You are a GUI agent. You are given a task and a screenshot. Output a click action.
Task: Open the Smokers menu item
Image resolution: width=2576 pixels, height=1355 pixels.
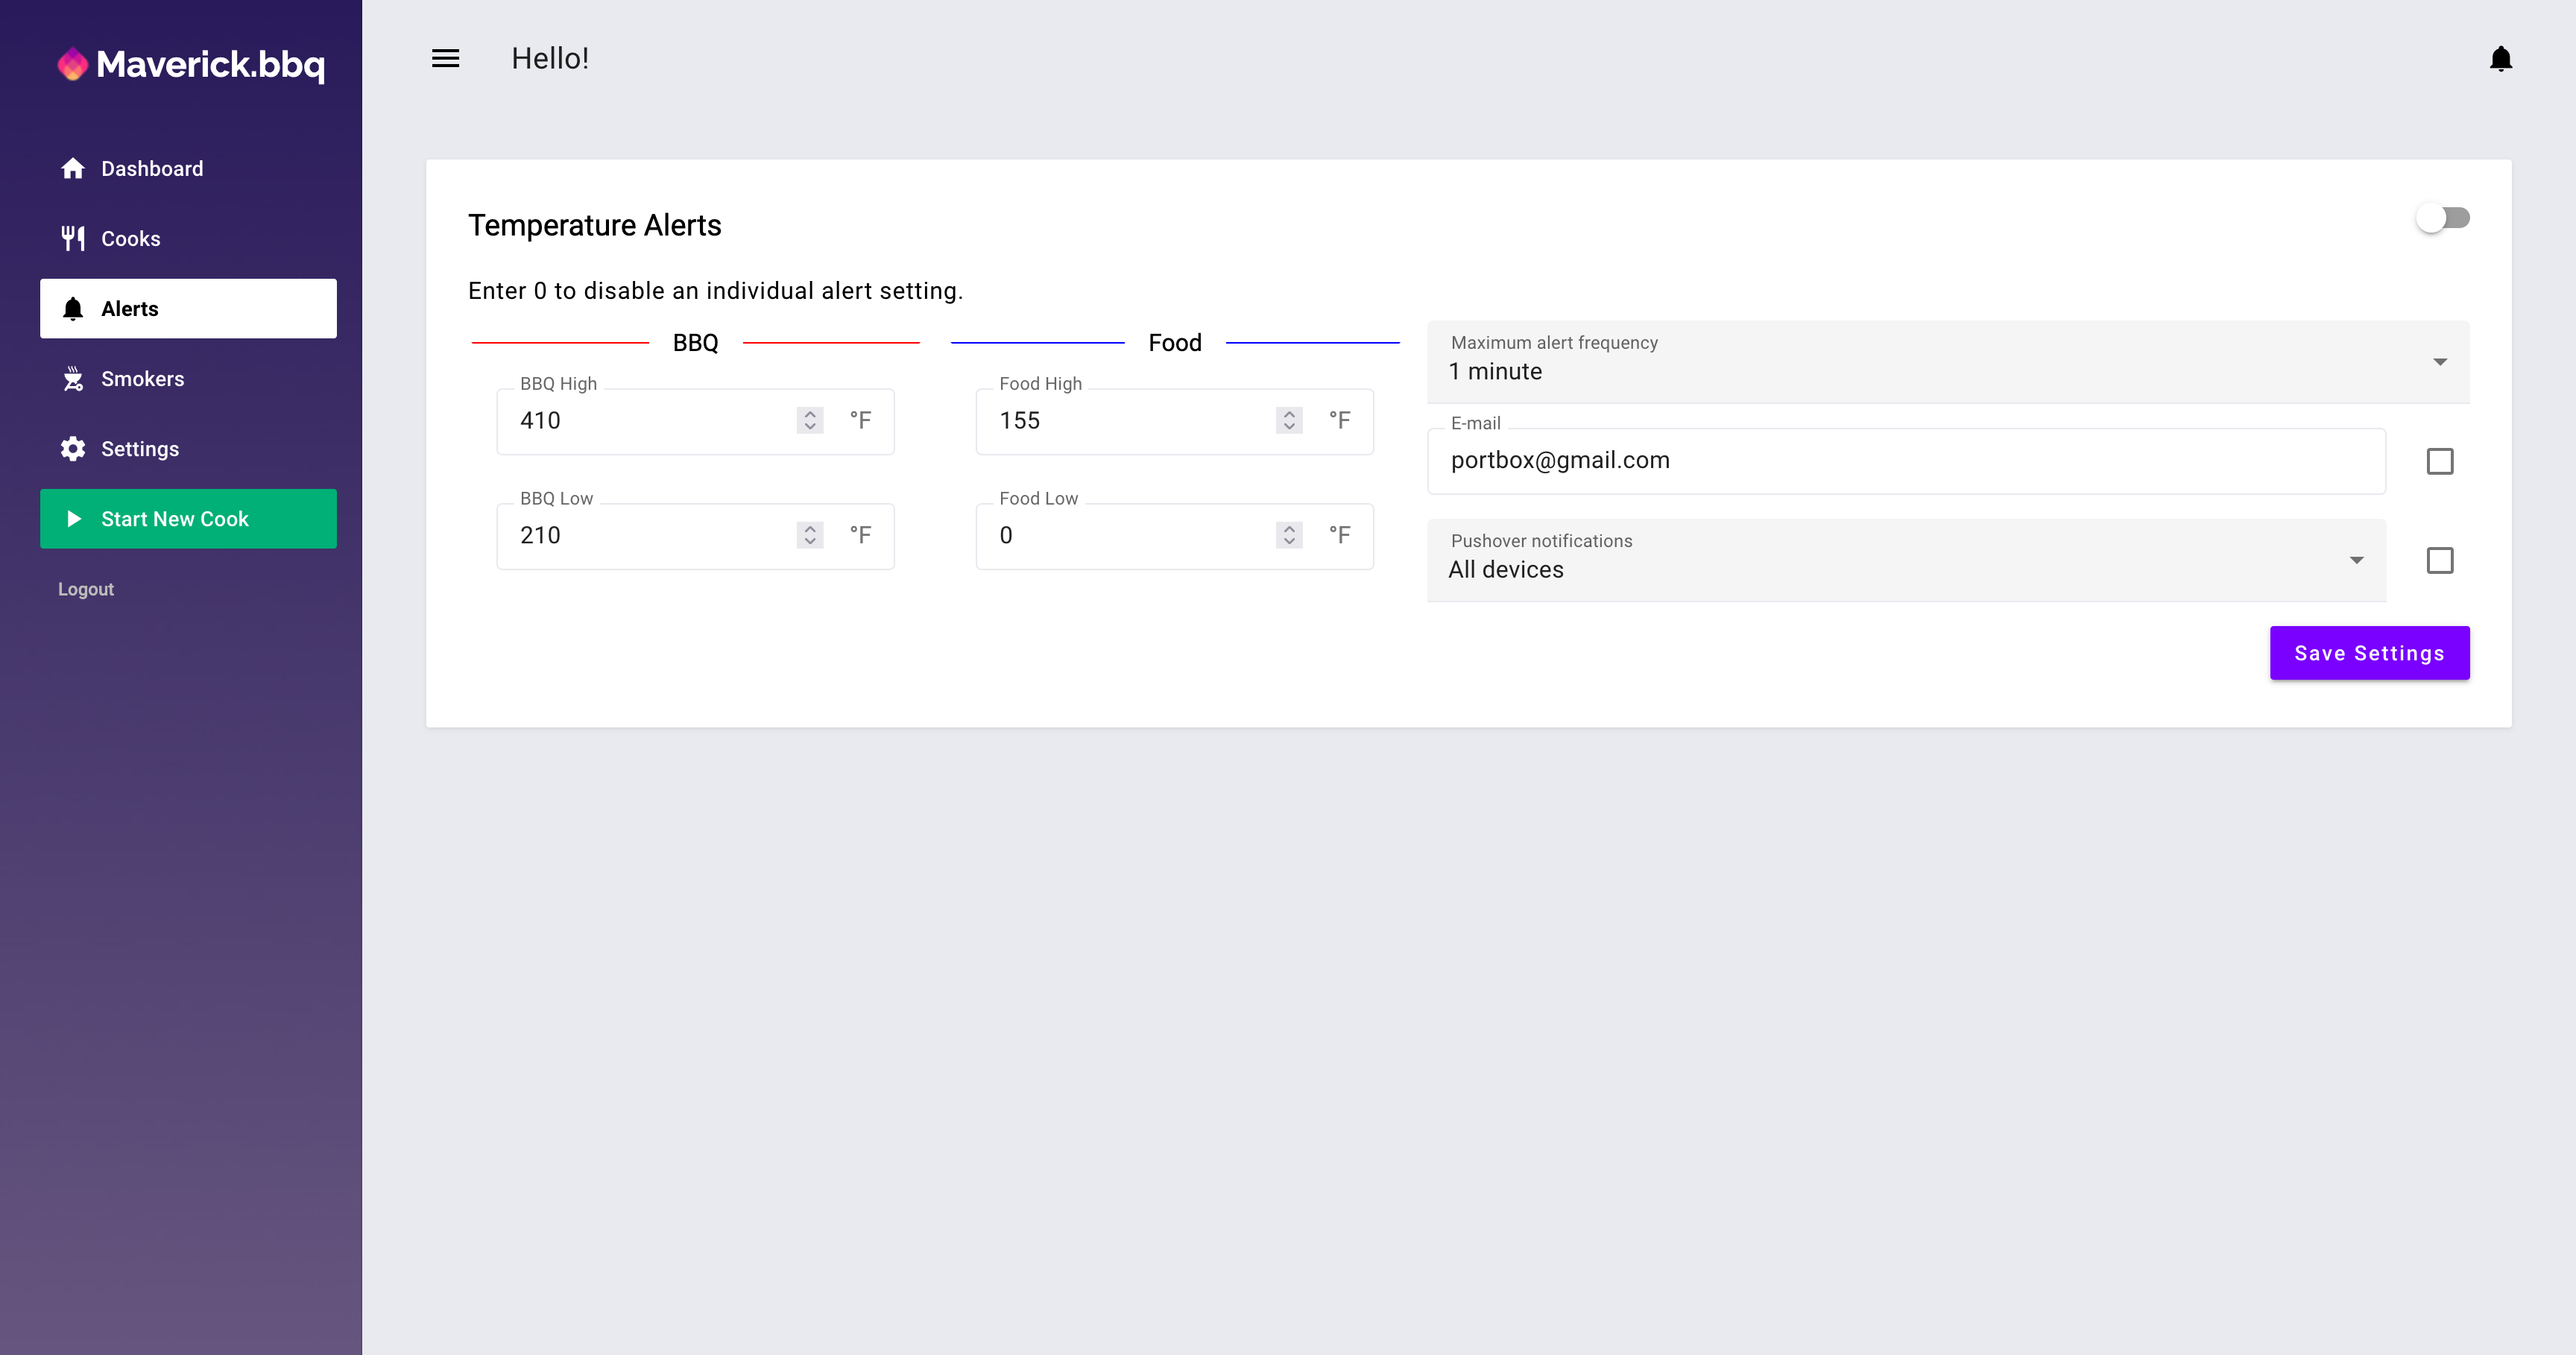click(x=142, y=379)
